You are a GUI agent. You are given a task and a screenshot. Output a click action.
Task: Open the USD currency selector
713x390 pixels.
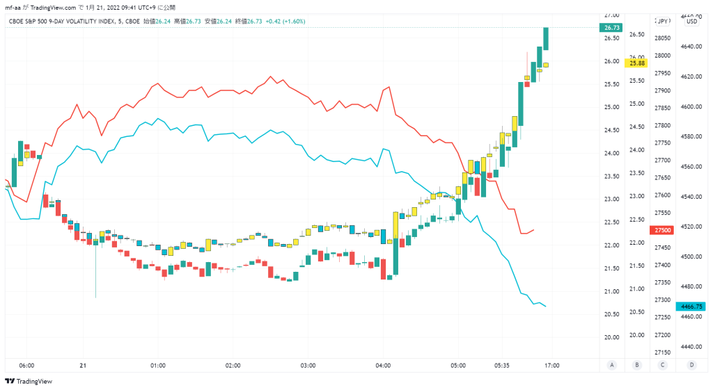coord(691,22)
